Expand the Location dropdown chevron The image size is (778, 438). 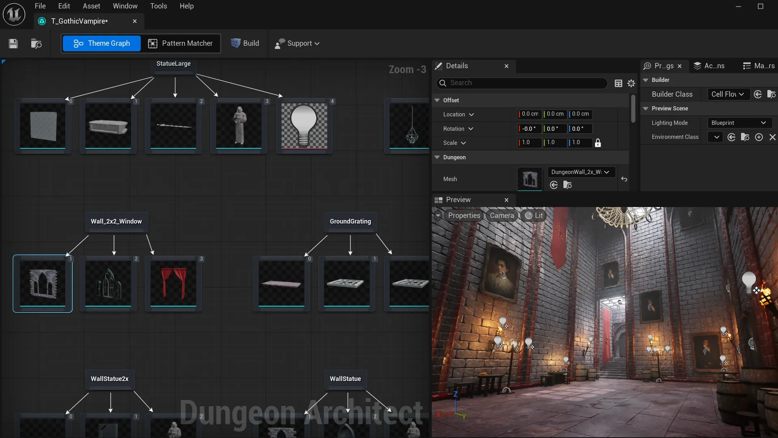tap(471, 114)
